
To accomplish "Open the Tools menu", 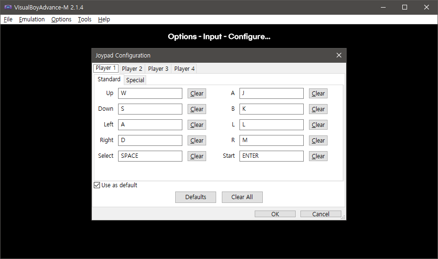I will click(85, 19).
